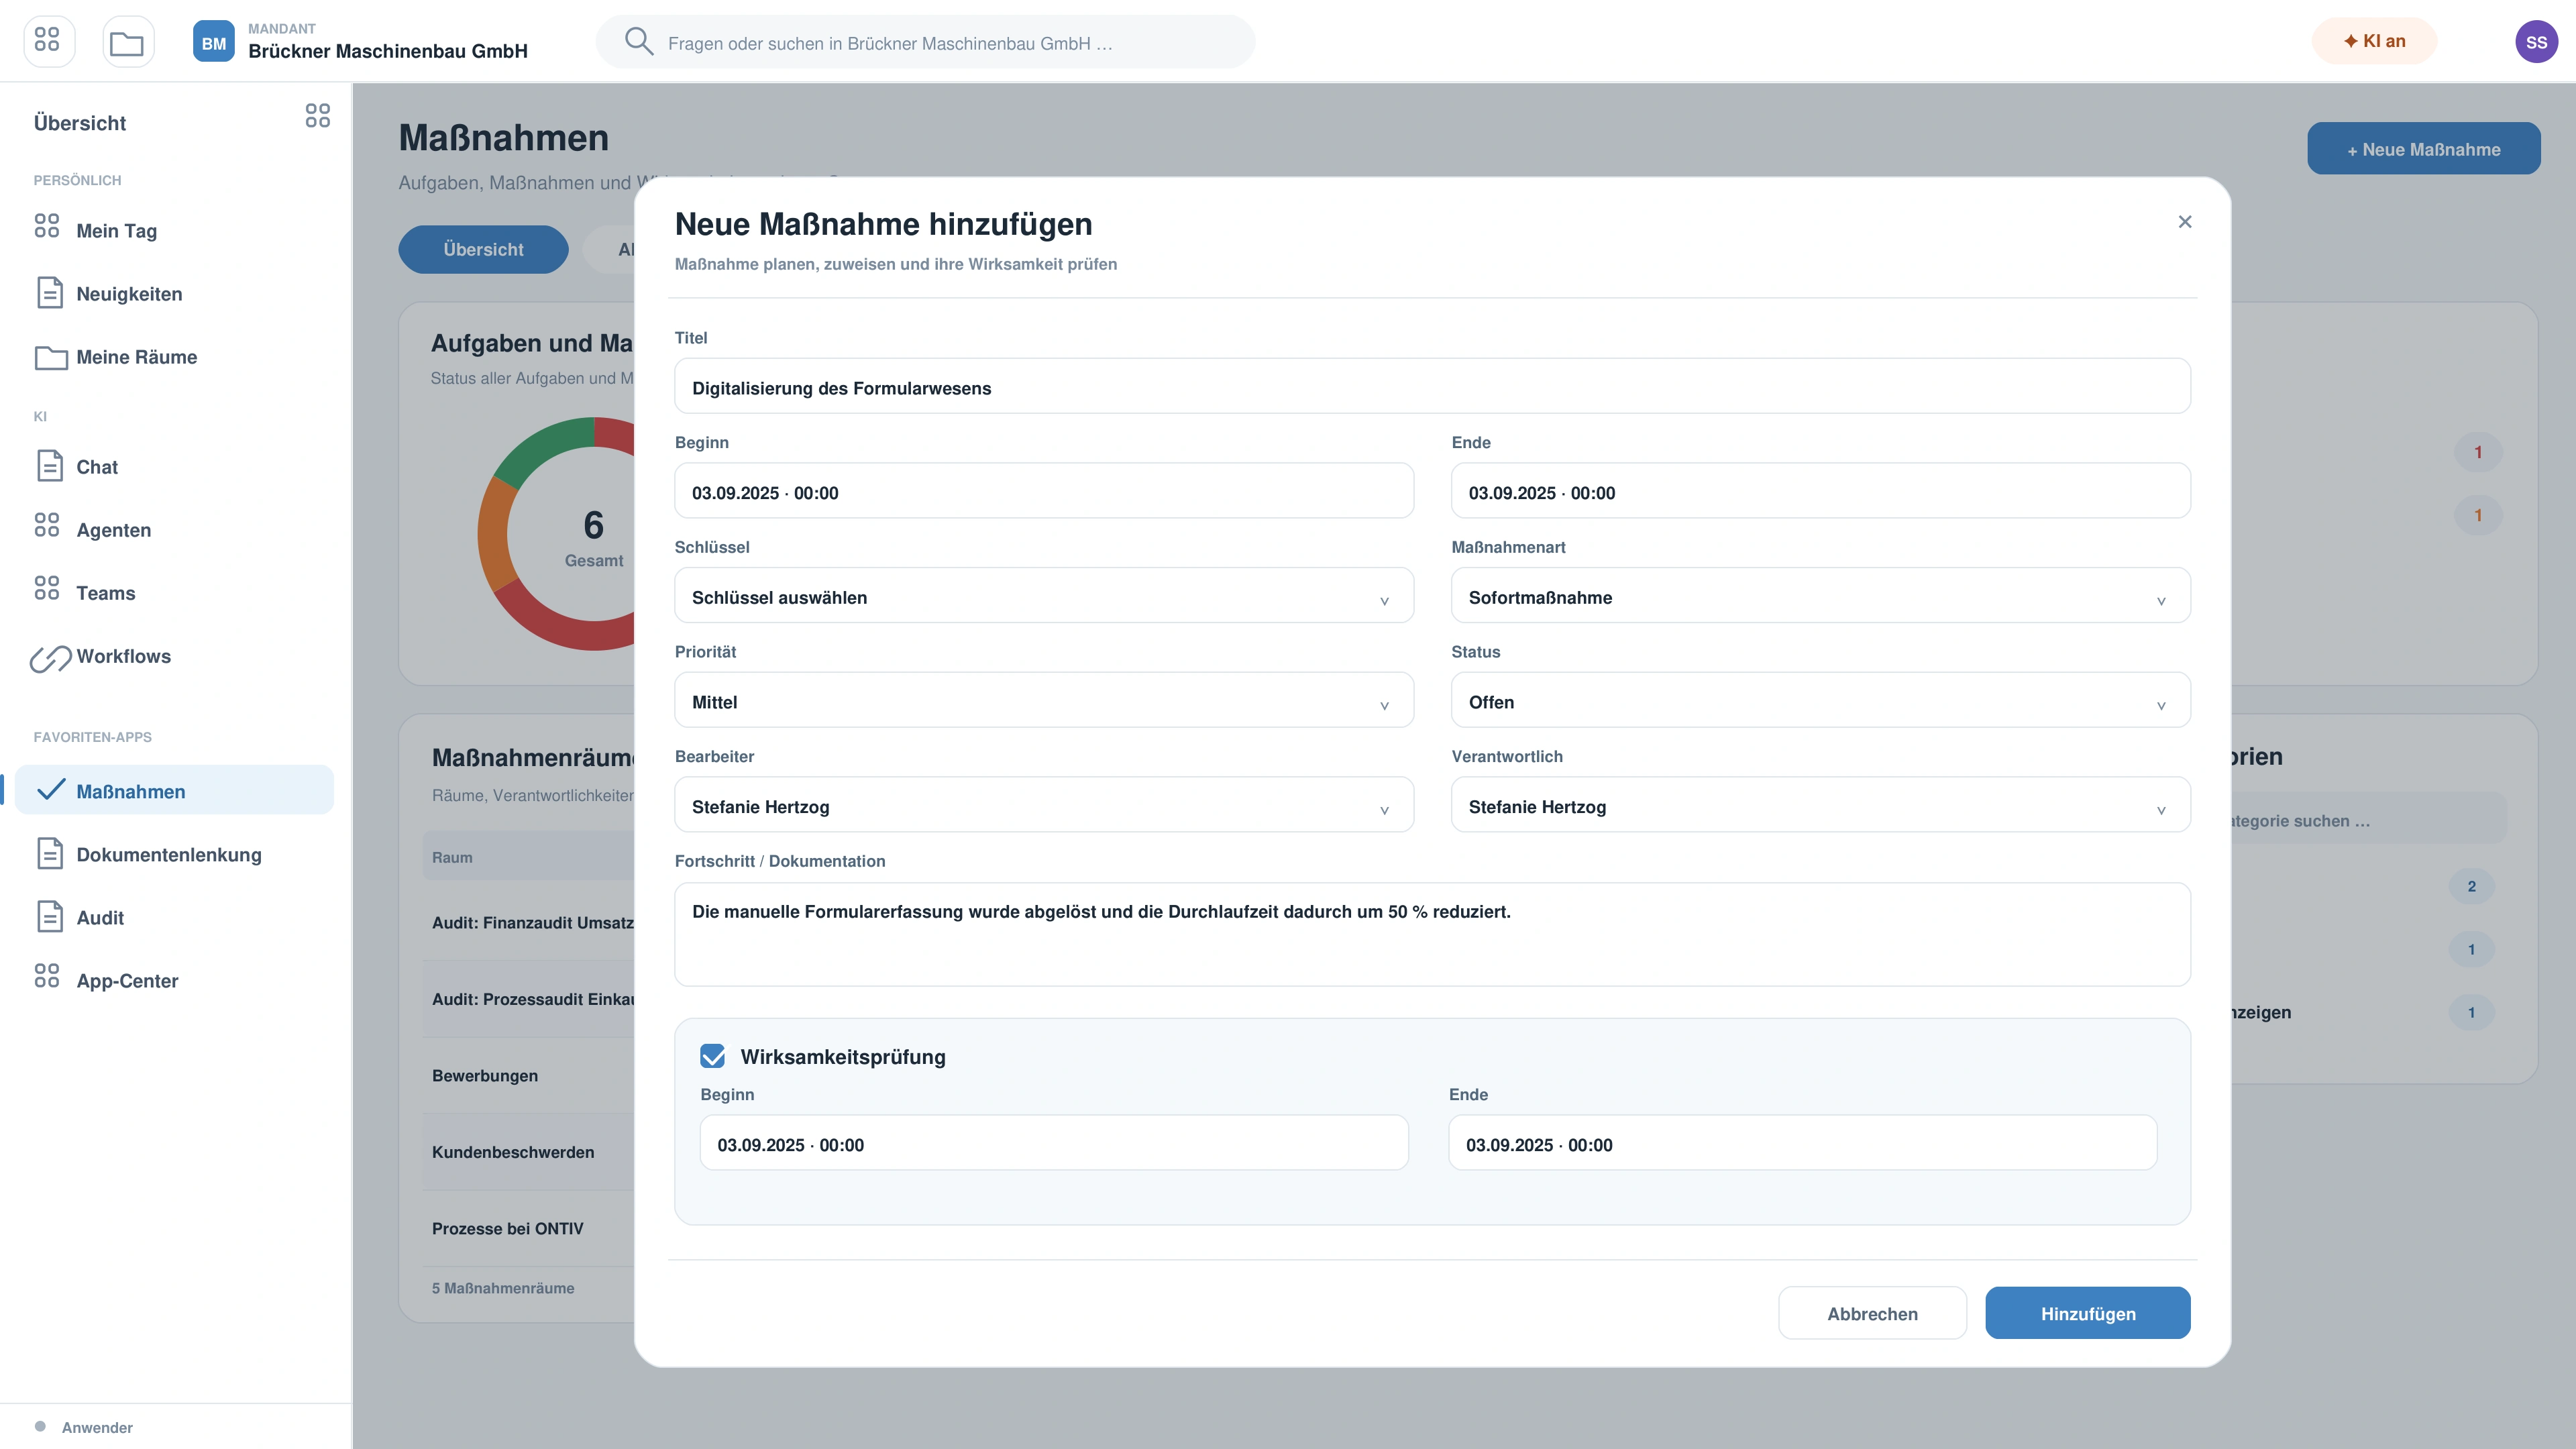Open Dokumentenlenkung in sidebar
The height and width of the screenshot is (1449, 2576).
[175, 855]
